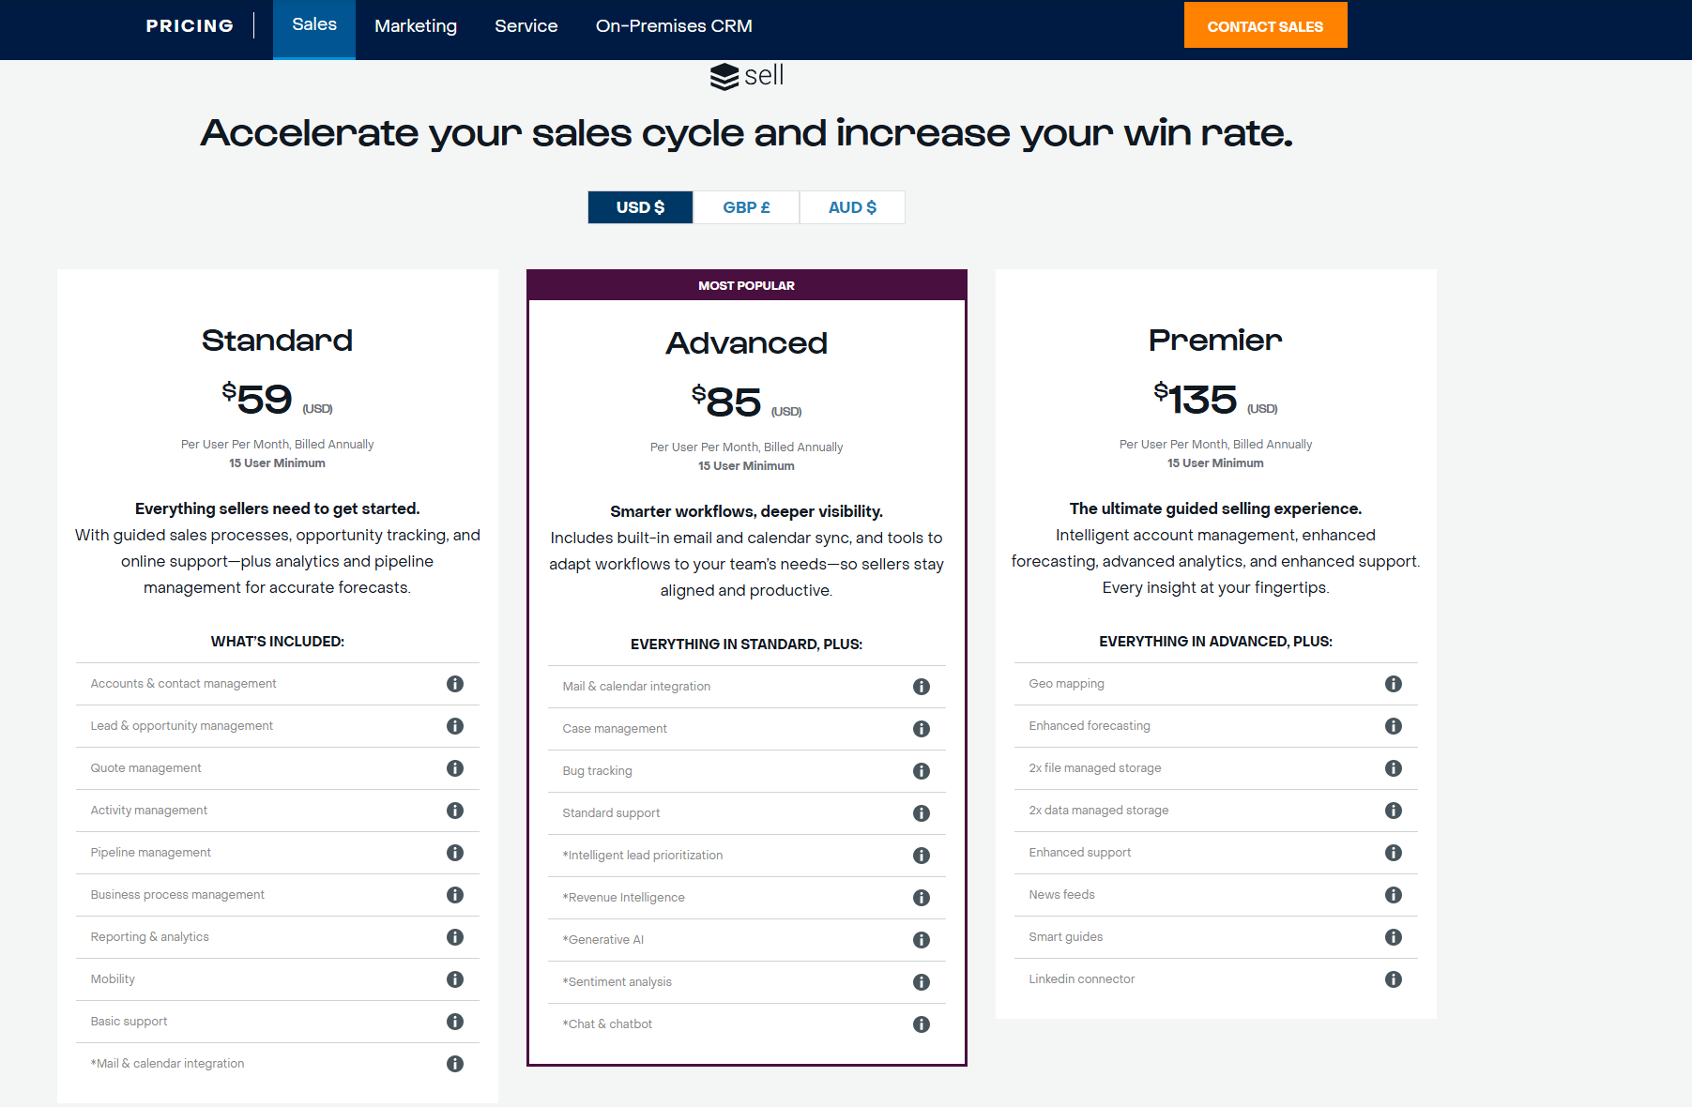Show info about Bug tracking
The width and height of the screenshot is (1692, 1107).
coord(922,771)
